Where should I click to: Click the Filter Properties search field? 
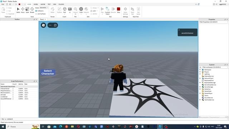213,22
